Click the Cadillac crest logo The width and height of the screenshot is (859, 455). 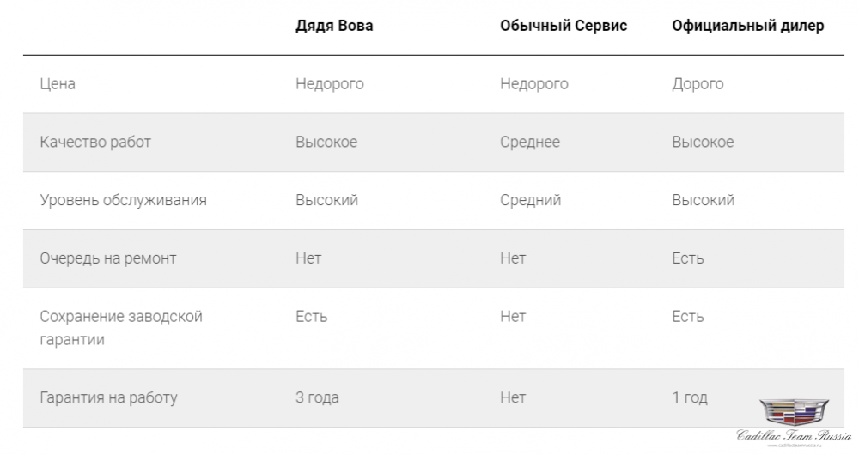794,412
